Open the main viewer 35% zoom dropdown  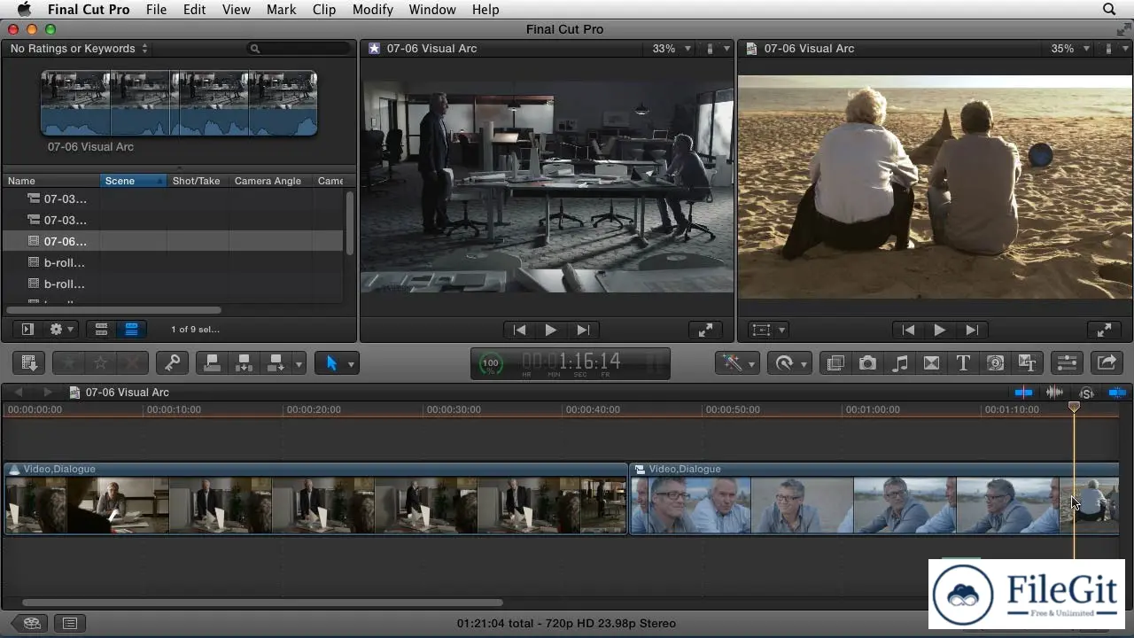pyautogui.click(x=1070, y=49)
